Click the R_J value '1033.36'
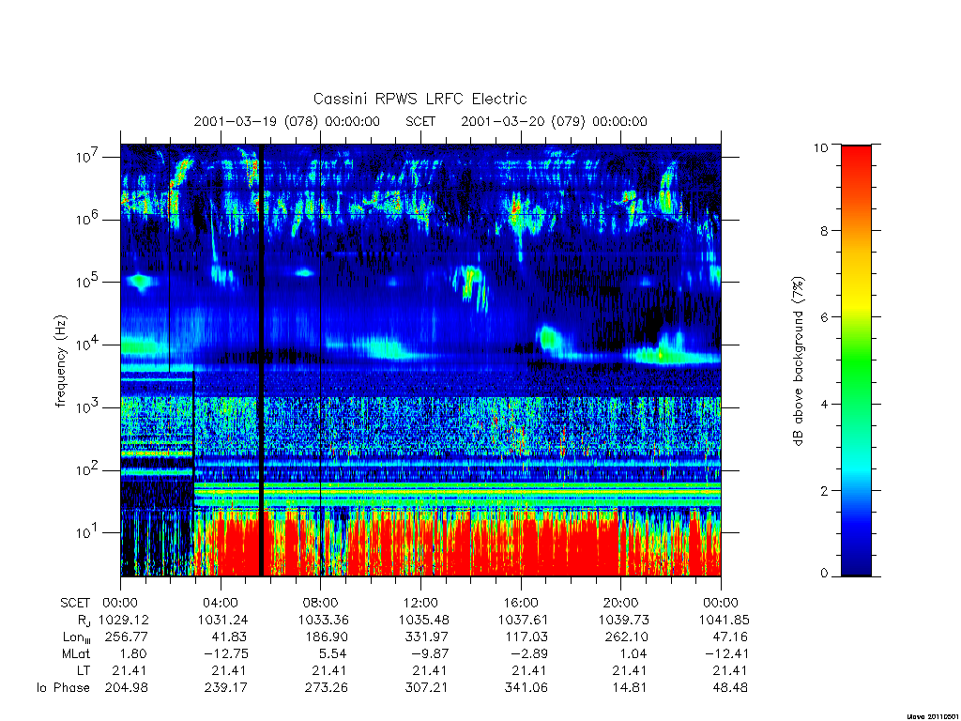This screenshot has width=961, height=721. 323,620
